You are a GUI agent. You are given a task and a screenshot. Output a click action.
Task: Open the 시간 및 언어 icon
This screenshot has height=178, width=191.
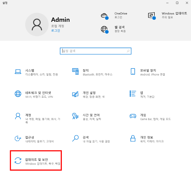75,116
